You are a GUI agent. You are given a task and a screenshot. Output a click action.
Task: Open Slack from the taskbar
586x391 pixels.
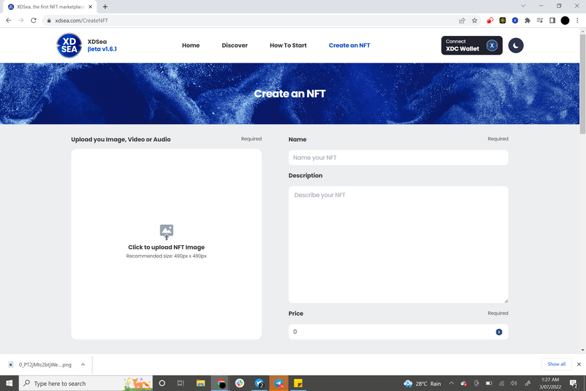(x=240, y=384)
